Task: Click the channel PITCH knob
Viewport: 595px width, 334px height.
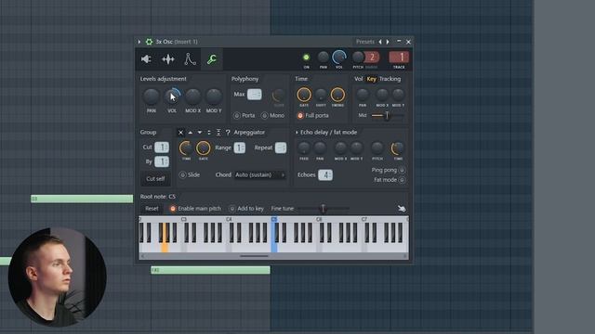Action: click(358, 58)
